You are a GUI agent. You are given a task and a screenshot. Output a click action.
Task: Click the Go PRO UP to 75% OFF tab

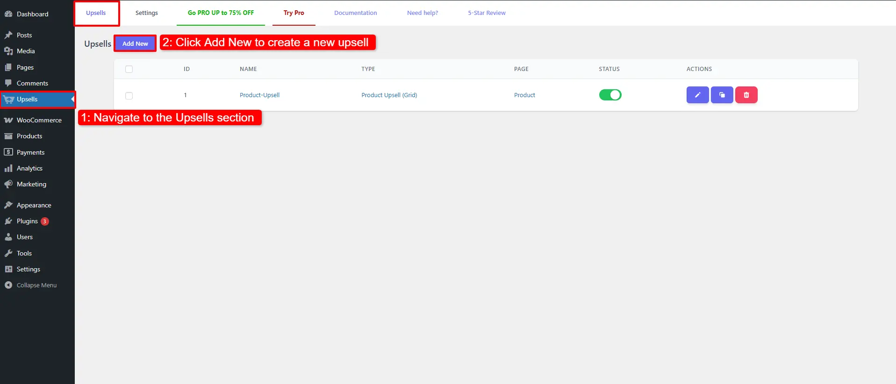pos(221,13)
